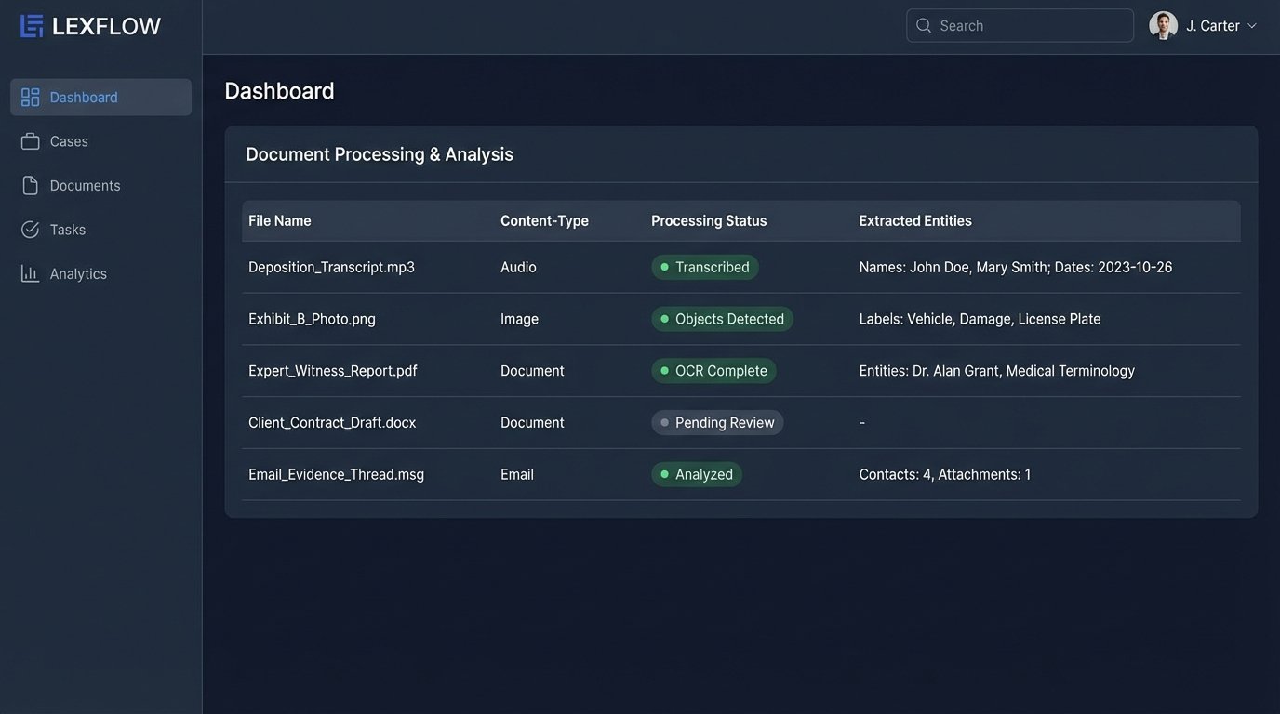Sort by the File Name column header
This screenshot has width=1280, height=714.
point(280,221)
